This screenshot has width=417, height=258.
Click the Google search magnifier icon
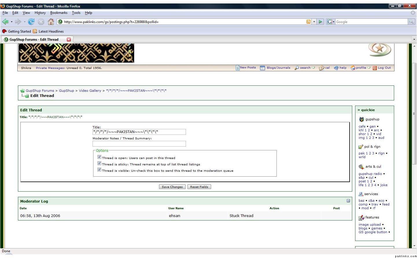411,22
